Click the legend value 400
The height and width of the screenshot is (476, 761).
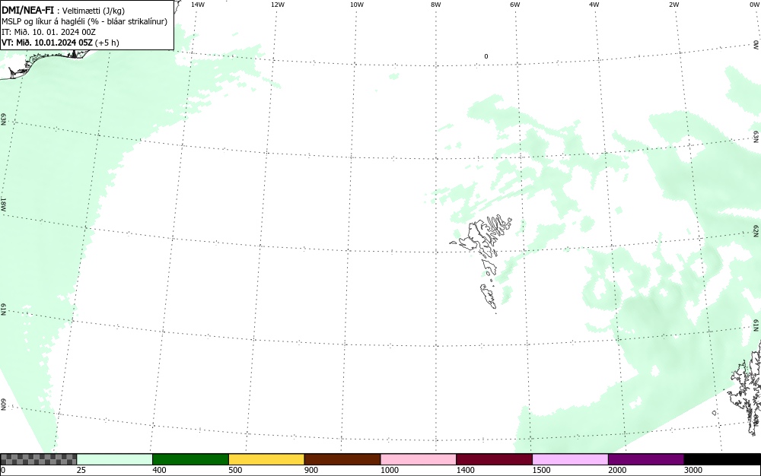point(159,470)
